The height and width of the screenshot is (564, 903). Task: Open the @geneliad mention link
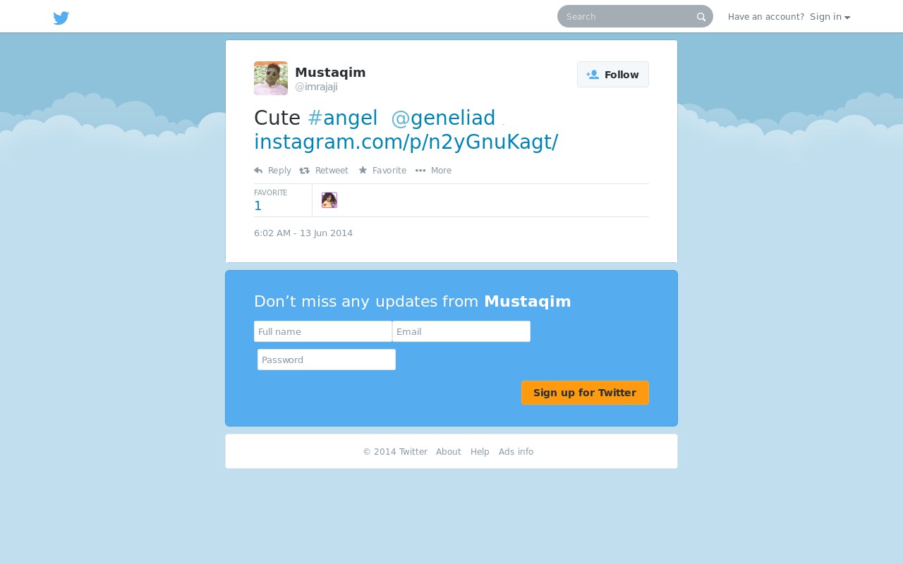click(x=443, y=118)
